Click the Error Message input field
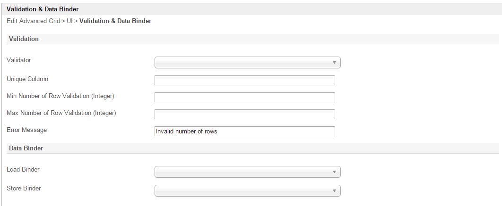 point(244,131)
